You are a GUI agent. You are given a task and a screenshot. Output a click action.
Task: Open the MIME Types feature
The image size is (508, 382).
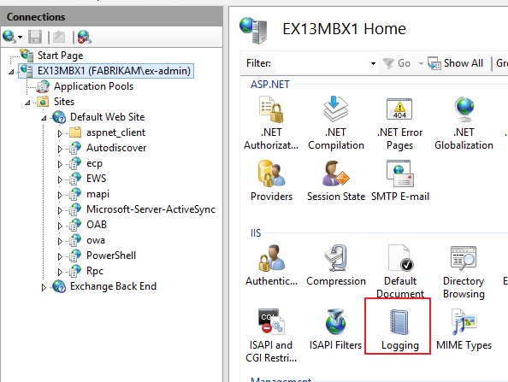(464, 330)
